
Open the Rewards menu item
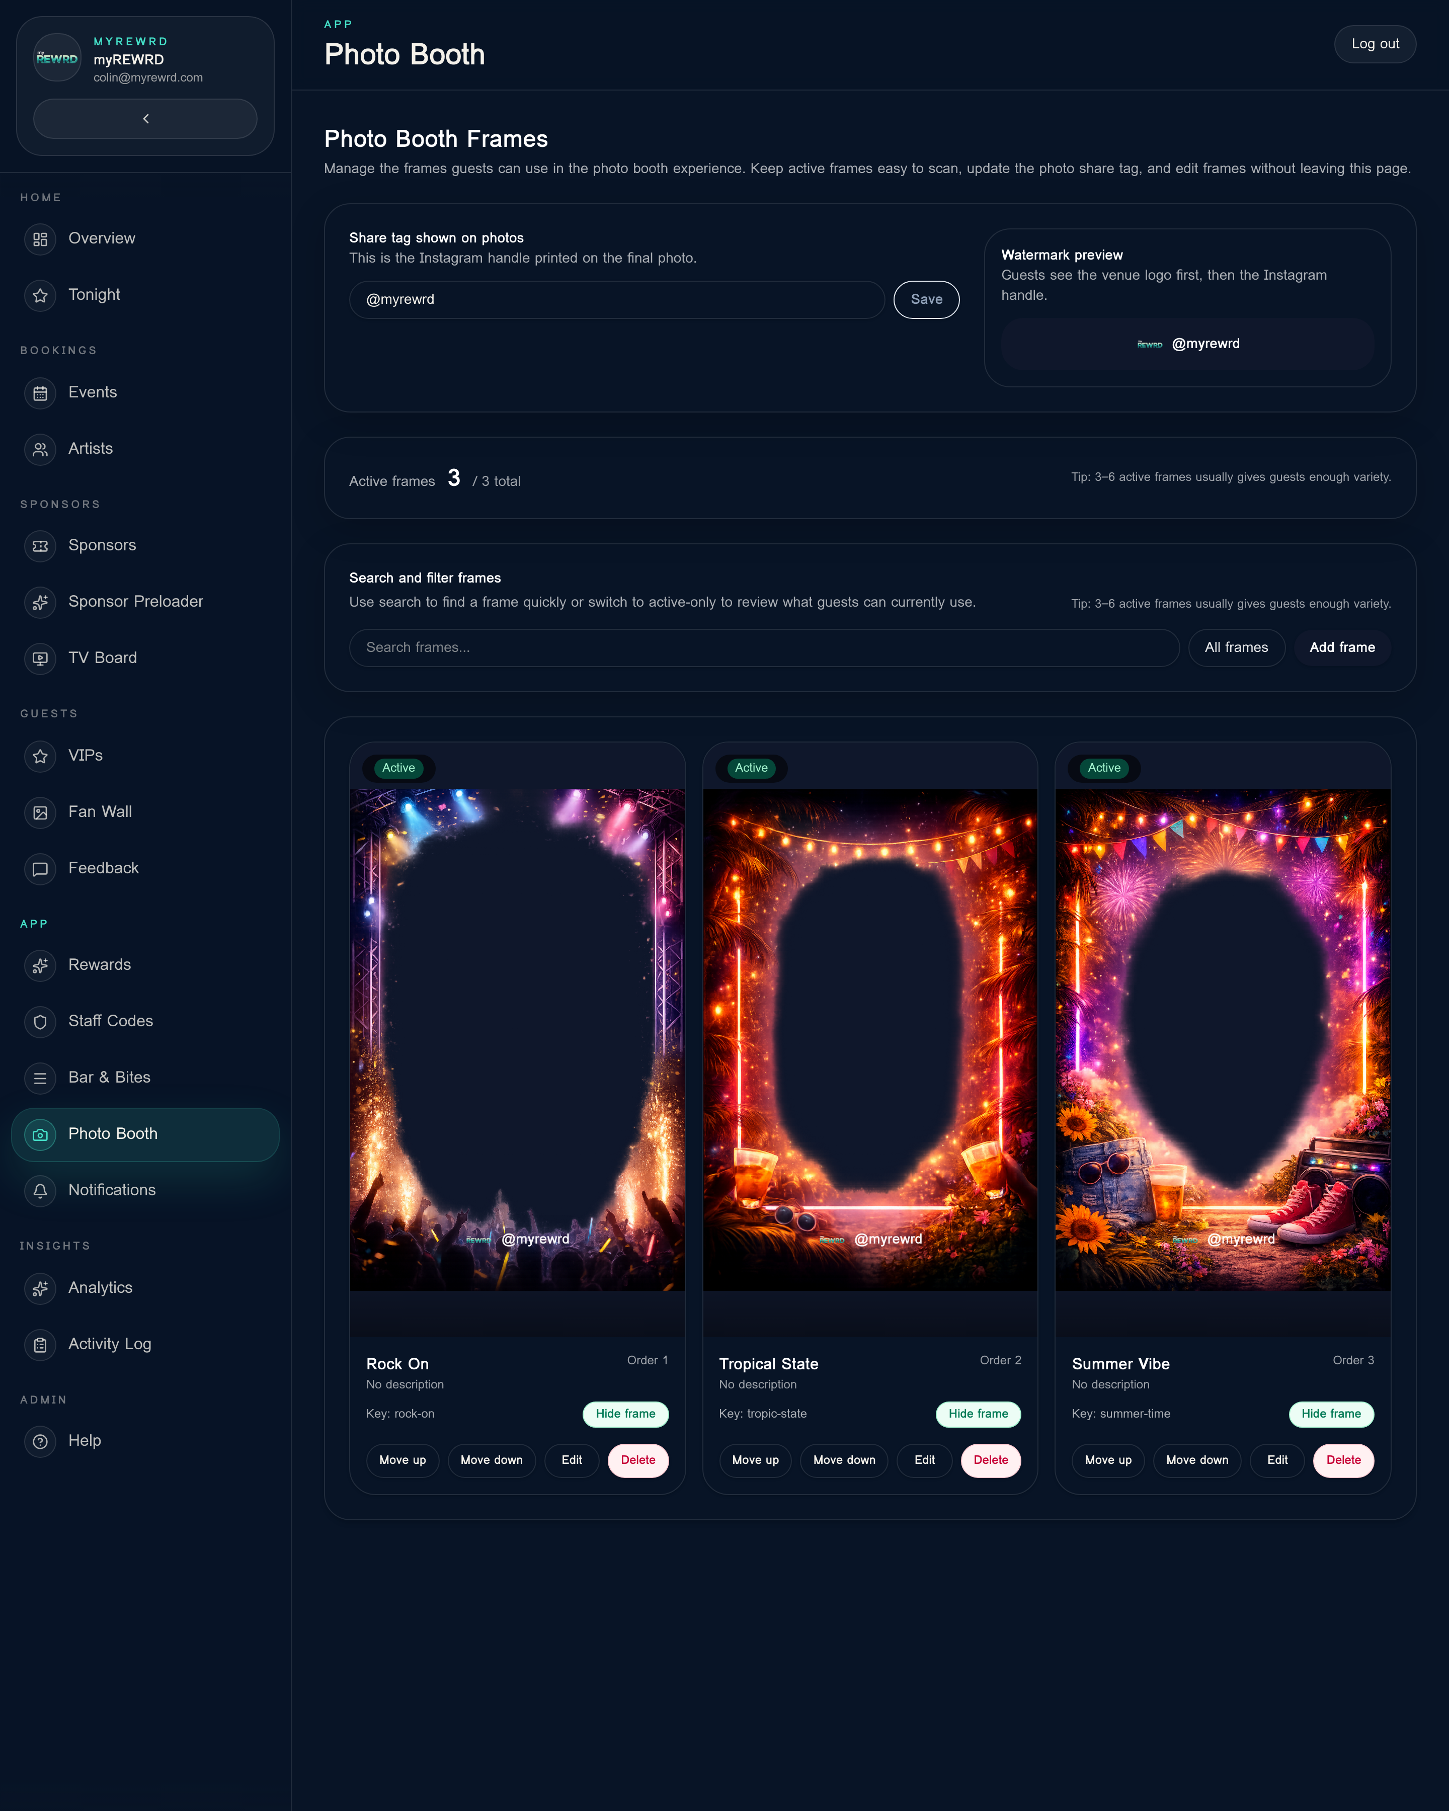click(x=99, y=965)
